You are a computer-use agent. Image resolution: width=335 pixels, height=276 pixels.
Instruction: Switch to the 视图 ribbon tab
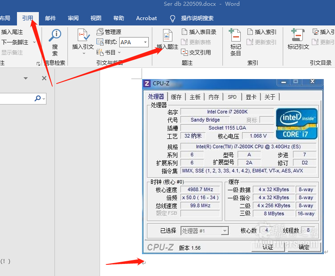point(96,18)
